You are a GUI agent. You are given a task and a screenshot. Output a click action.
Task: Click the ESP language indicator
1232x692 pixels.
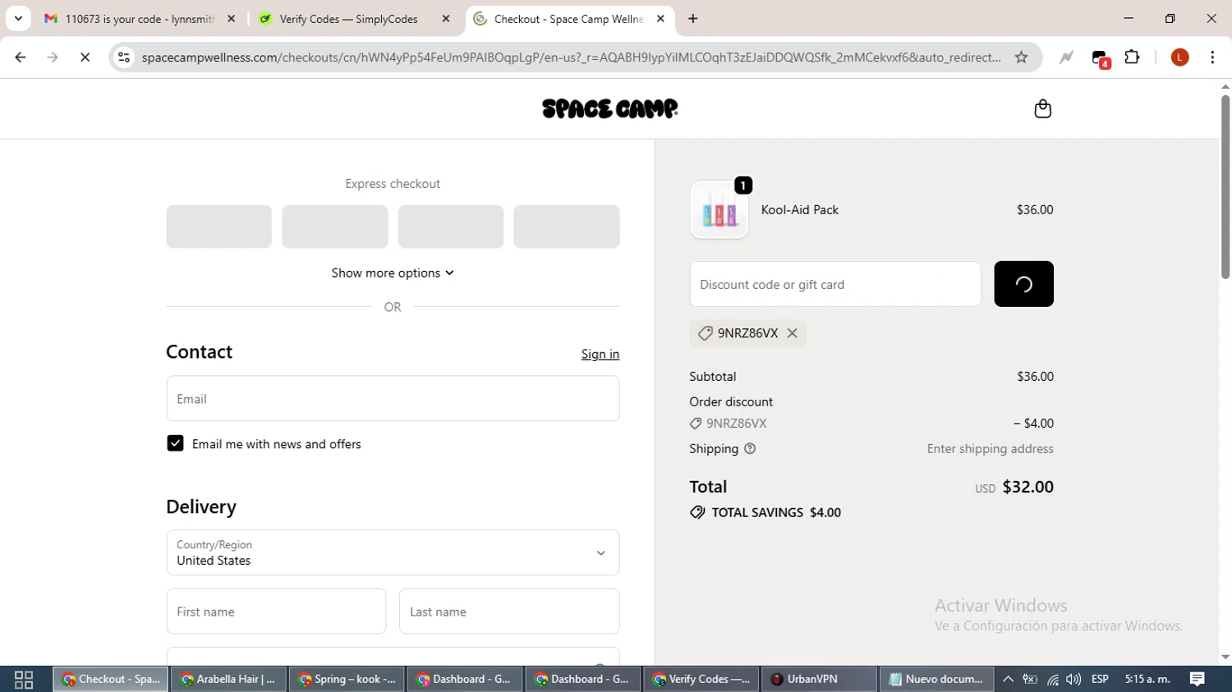tap(1100, 679)
